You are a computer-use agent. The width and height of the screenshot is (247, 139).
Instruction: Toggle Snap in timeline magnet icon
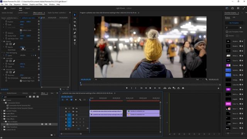point(67,100)
